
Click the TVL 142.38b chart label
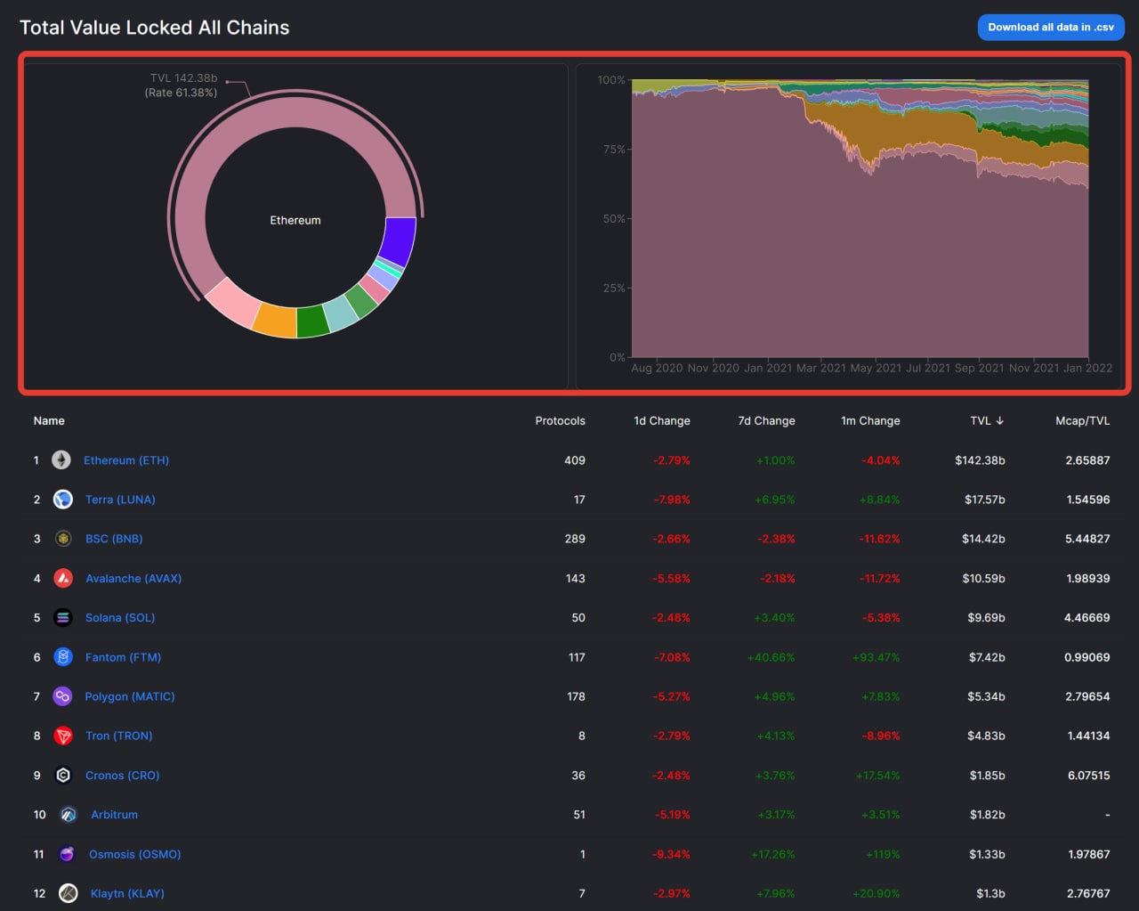click(183, 78)
